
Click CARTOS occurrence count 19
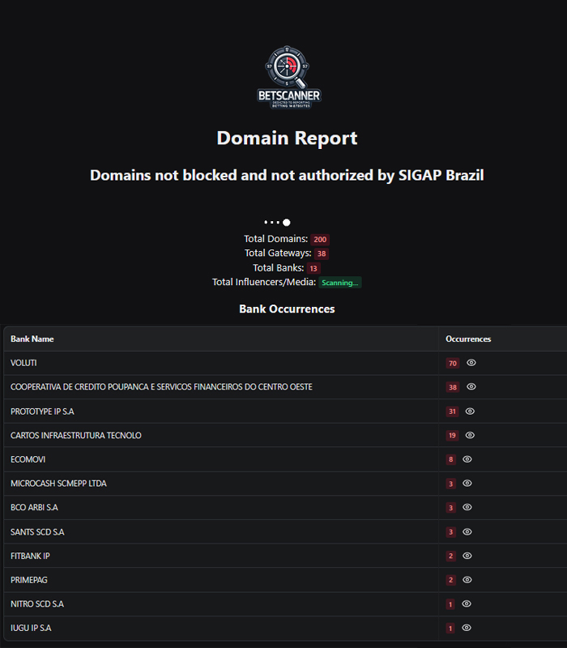pyautogui.click(x=452, y=436)
